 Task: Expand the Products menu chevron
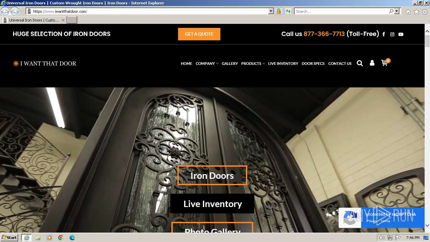(264, 64)
